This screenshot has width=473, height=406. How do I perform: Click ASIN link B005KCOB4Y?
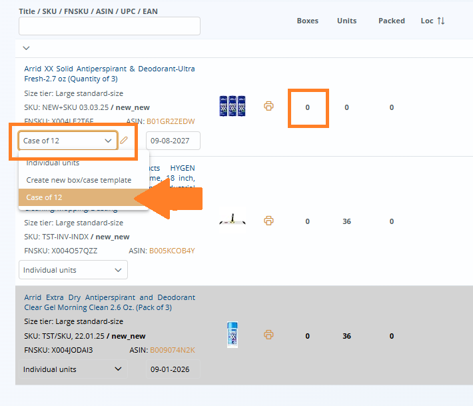171,251
